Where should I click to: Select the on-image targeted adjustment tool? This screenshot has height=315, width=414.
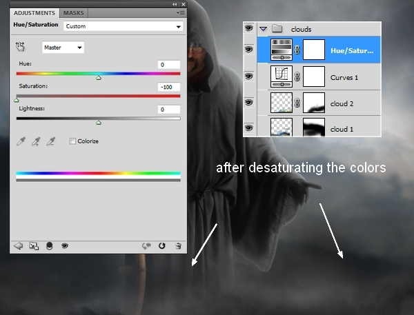click(21, 47)
